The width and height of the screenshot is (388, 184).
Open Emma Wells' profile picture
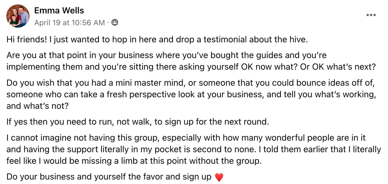[x=18, y=16]
